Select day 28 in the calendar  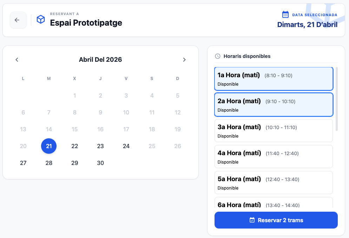[49, 163]
